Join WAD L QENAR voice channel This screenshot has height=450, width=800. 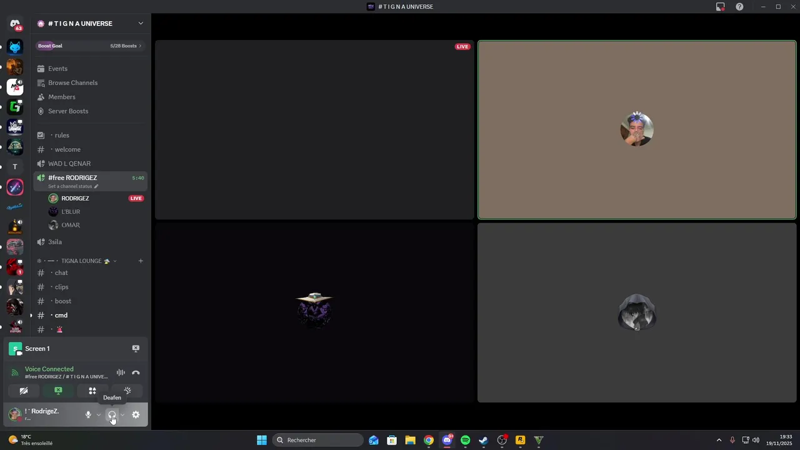tap(91, 164)
